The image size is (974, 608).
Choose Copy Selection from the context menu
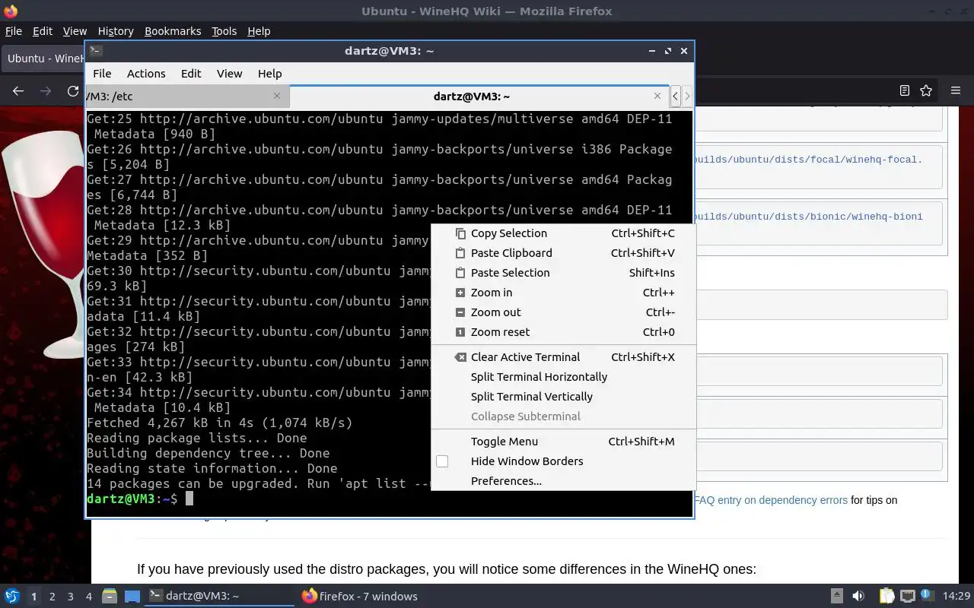pos(563,233)
